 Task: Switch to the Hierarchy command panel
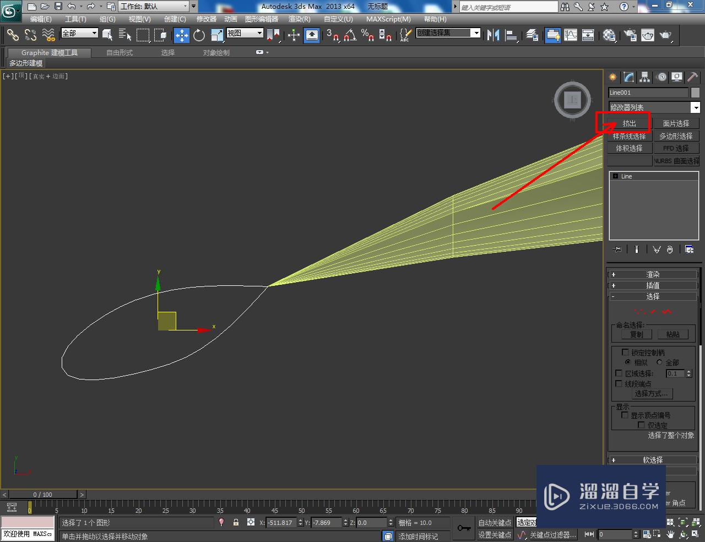tap(644, 77)
